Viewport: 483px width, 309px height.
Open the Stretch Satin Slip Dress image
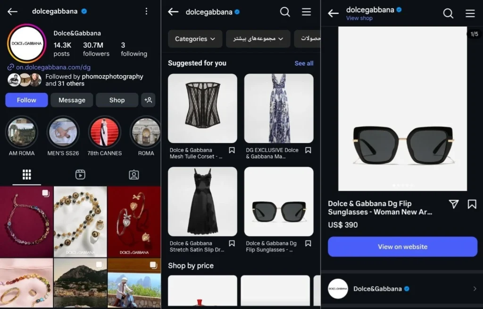tap(202, 201)
